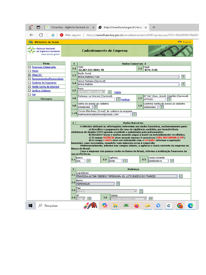Viewport: 206px width, 275px height.
Task: Open Gestores de Segurança menu link
Action: (44, 83)
